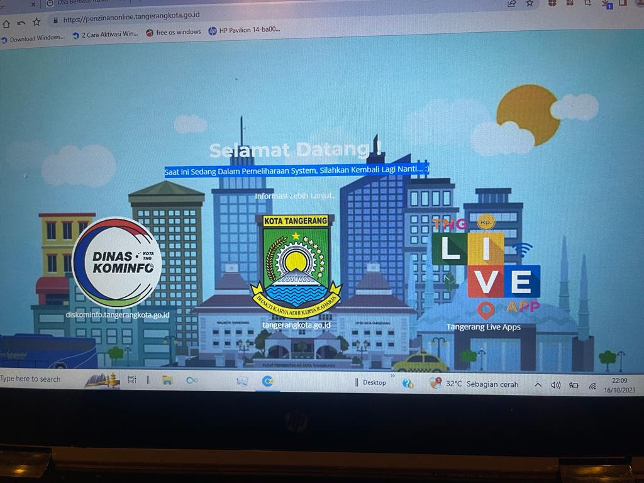Click the speaker volume icon
The height and width of the screenshot is (483, 644).
(556, 385)
